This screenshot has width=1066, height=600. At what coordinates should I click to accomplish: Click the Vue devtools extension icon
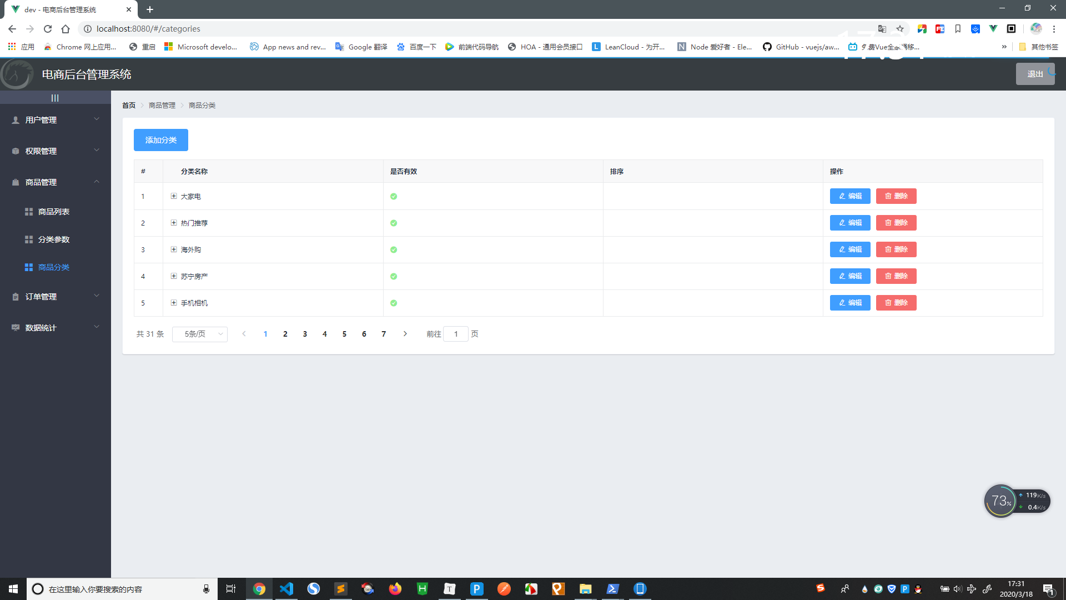pos(993,29)
